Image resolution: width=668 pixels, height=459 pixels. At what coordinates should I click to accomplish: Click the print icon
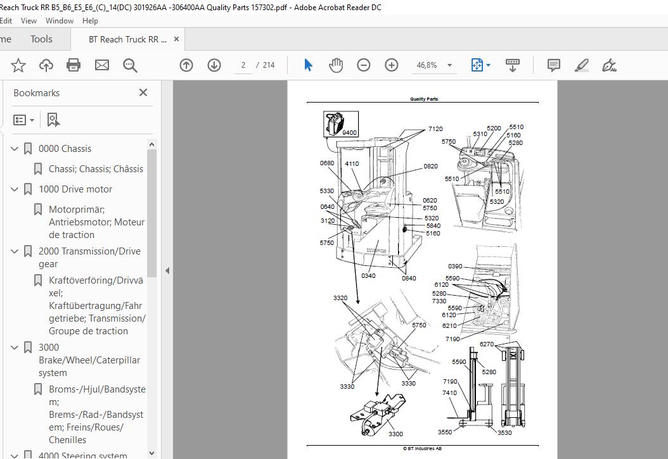pyautogui.click(x=74, y=65)
